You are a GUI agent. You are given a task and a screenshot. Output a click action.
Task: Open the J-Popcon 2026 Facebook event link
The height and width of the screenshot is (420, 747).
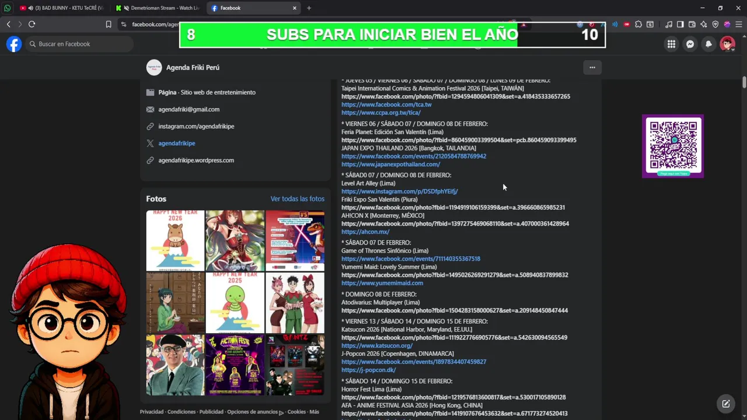tap(414, 362)
